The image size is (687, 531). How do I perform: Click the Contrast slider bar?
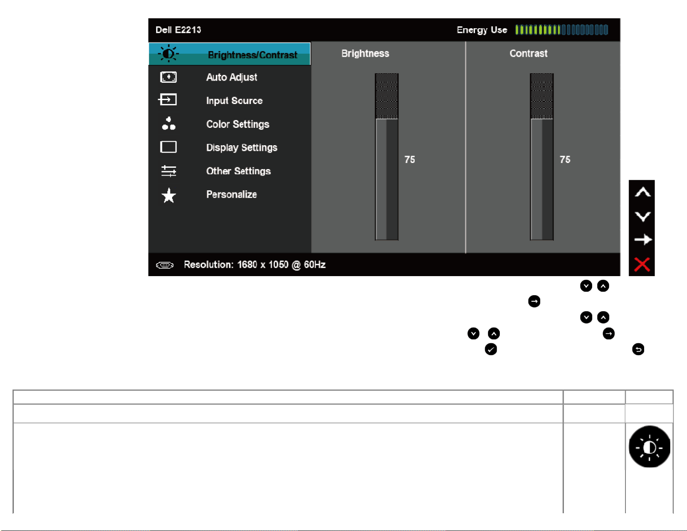coord(542,156)
